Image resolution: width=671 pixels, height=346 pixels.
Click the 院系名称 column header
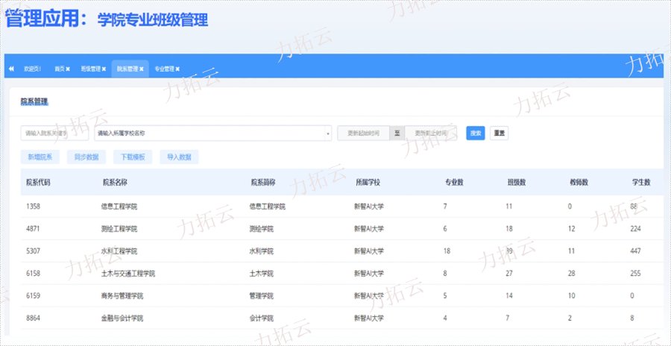(x=115, y=183)
